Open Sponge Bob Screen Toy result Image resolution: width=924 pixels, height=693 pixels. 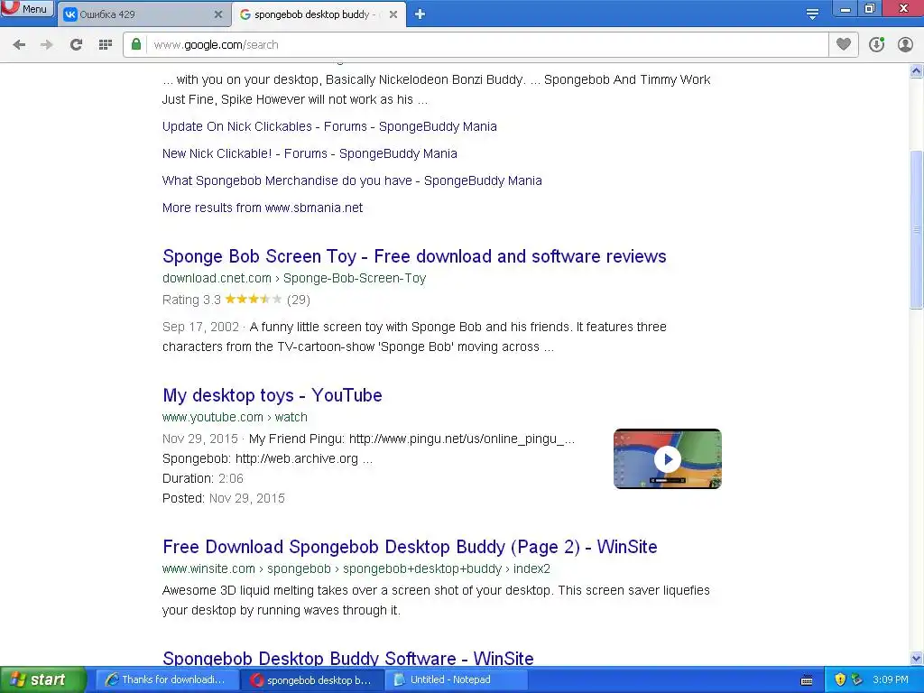(414, 256)
